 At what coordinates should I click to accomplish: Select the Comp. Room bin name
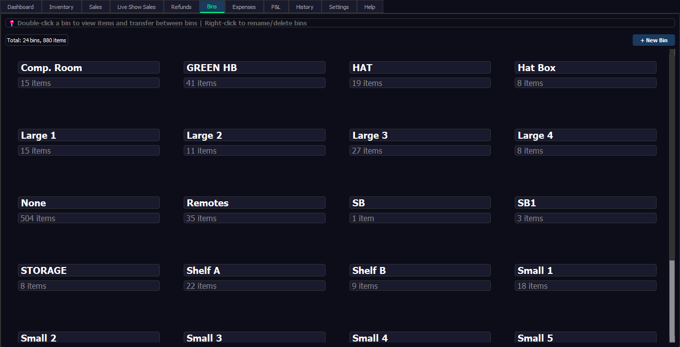point(89,68)
